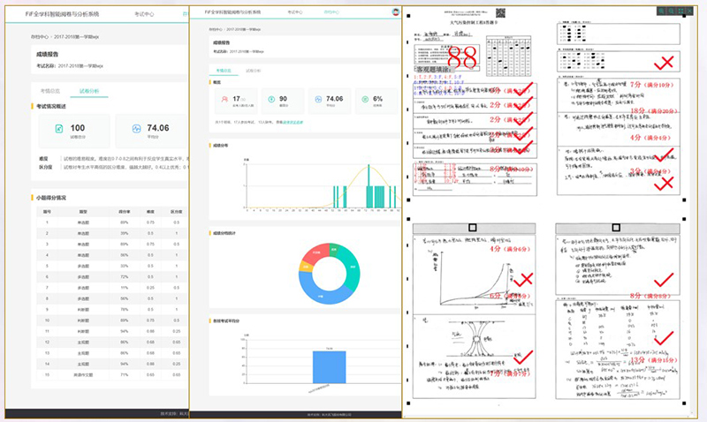Click the 33% score rate in question 5 row
The height and width of the screenshot is (422, 707).
tap(124, 266)
